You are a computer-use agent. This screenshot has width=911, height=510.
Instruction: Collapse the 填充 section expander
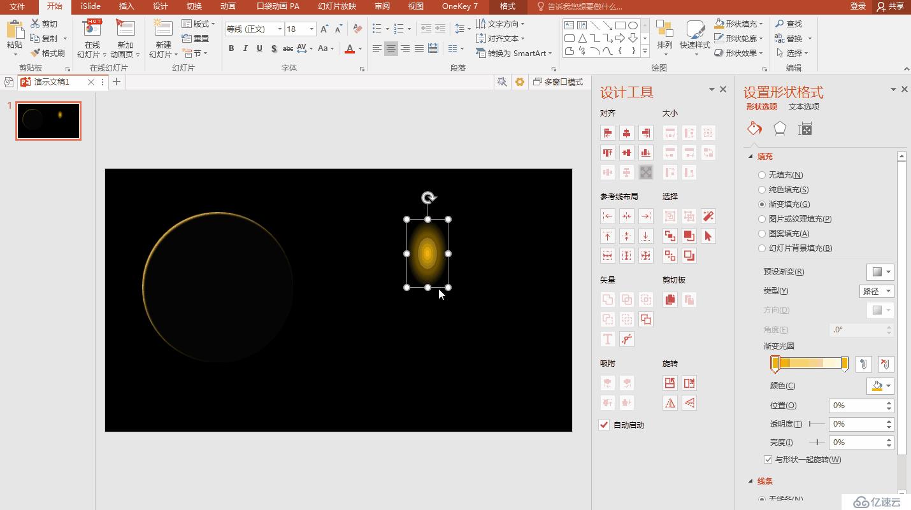[750, 157]
